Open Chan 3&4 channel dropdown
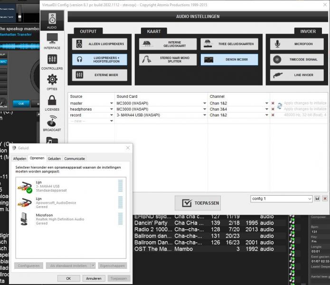Image resolution: width=330 pixels, height=285 pixels. pyautogui.click(x=267, y=109)
